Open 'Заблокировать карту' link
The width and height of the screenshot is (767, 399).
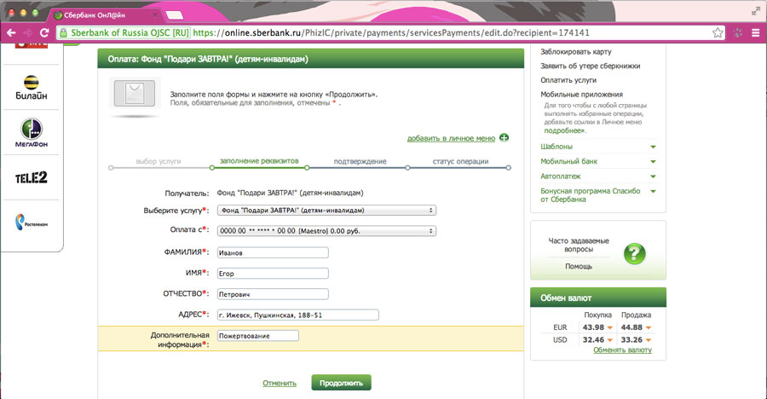coord(576,51)
